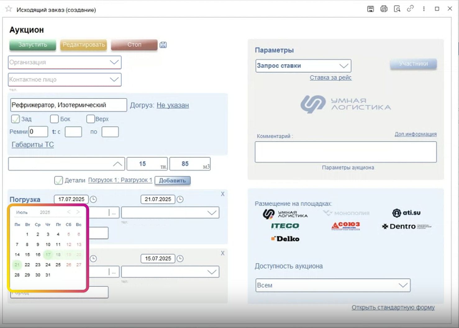Viewport: 459px width, 328px height.
Task: Select day 31 in the calendar
Action: point(48,275)
